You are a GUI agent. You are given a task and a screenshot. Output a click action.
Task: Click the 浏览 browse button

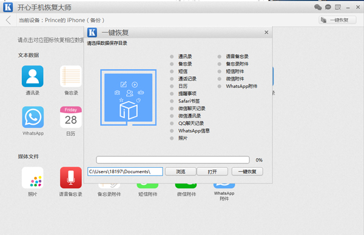click(x=180, y=171)
